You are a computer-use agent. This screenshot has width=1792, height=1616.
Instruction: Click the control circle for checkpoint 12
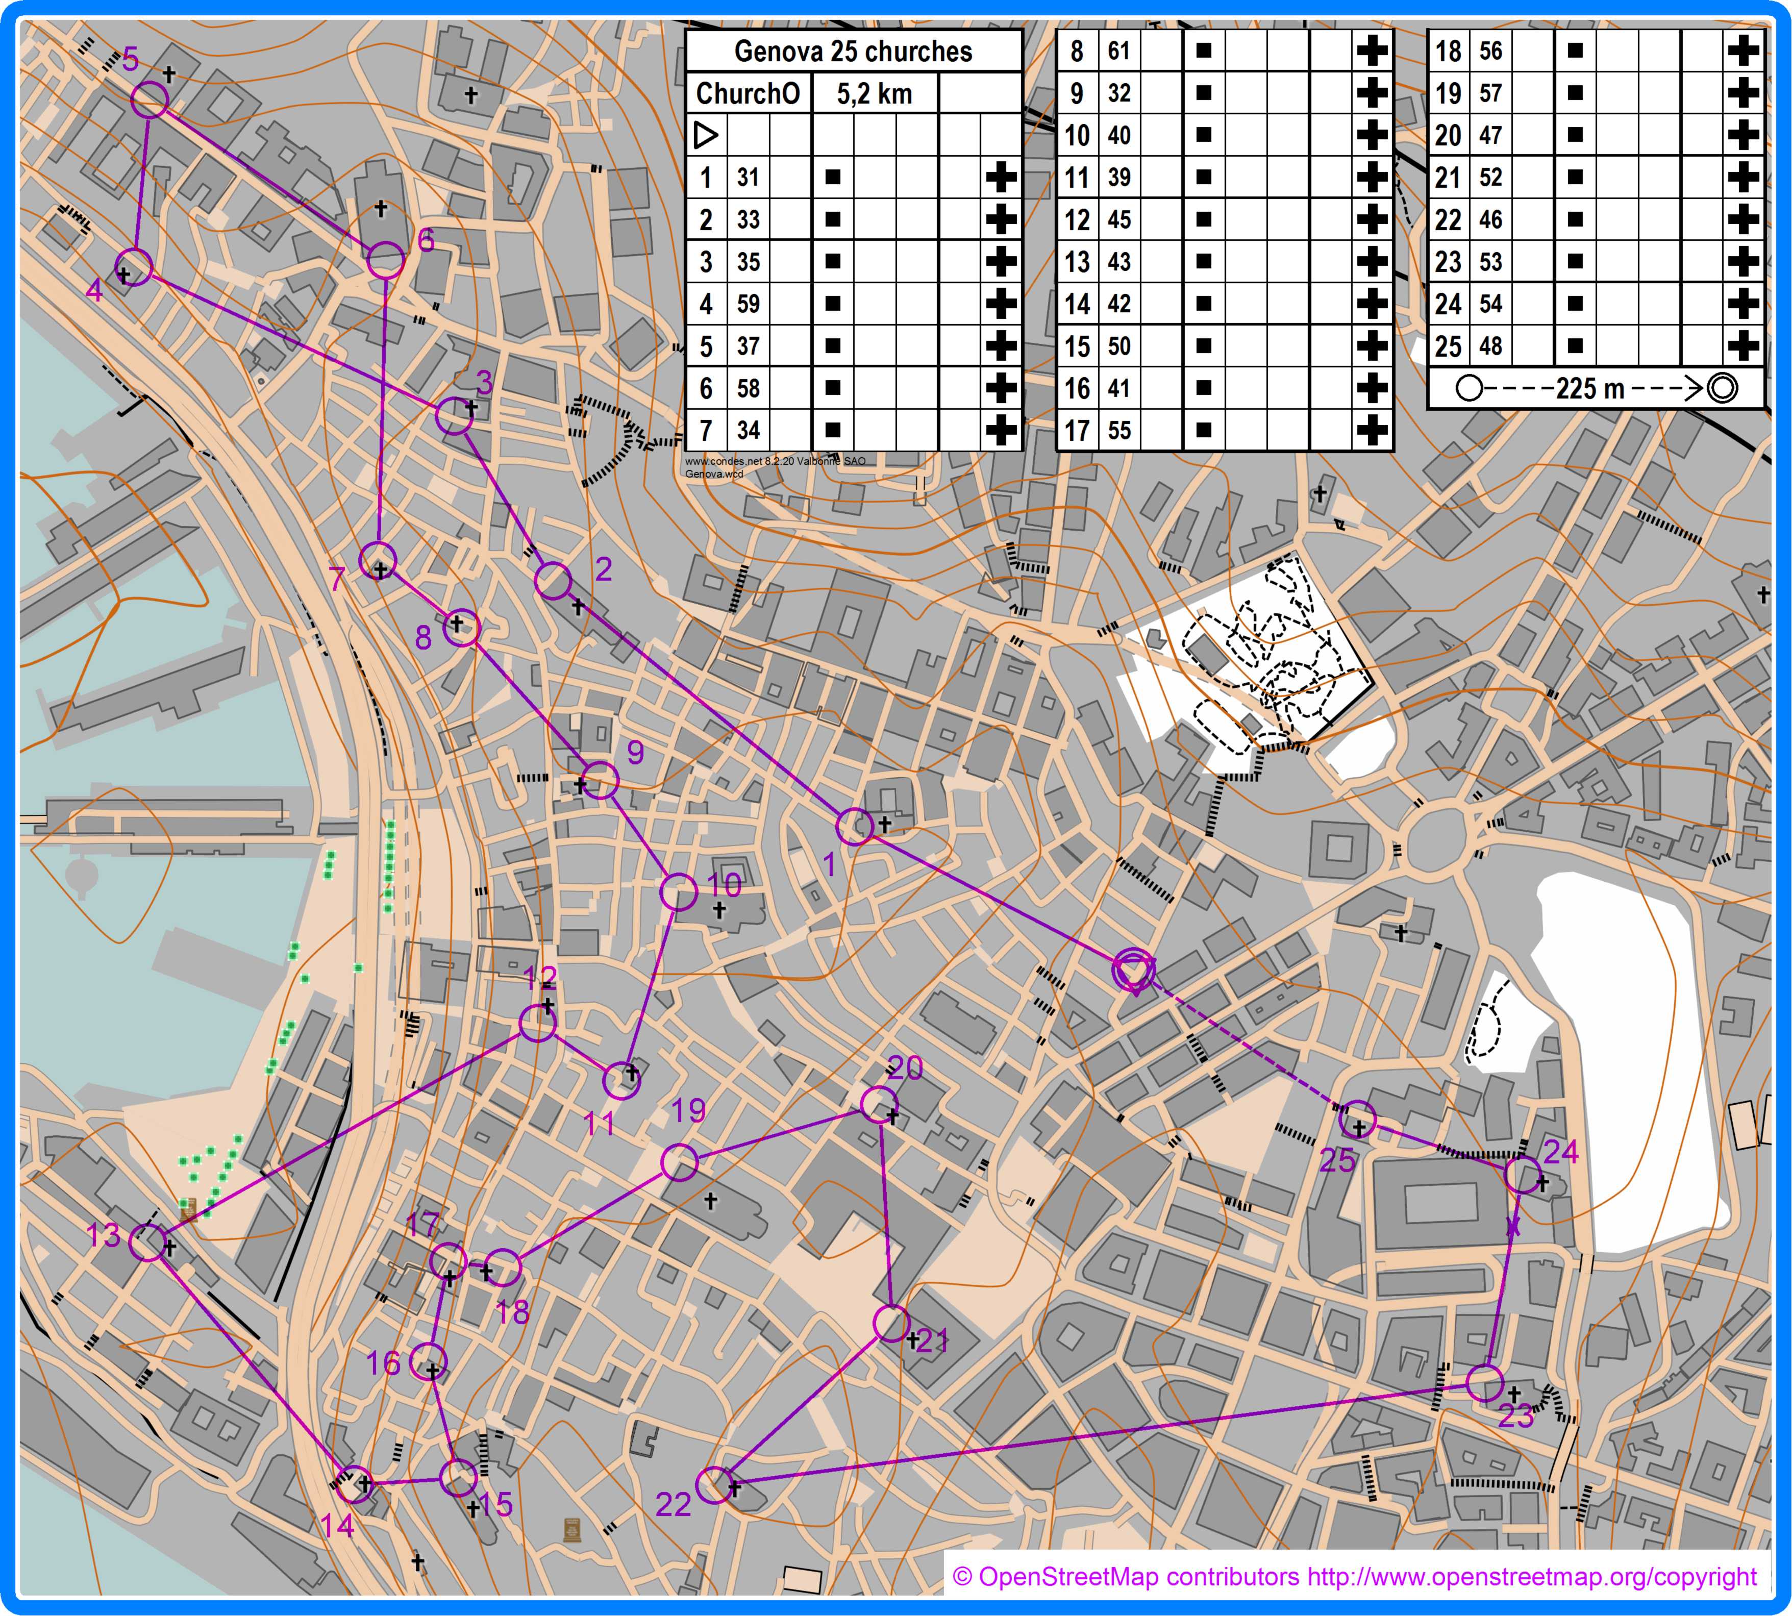537,1024
